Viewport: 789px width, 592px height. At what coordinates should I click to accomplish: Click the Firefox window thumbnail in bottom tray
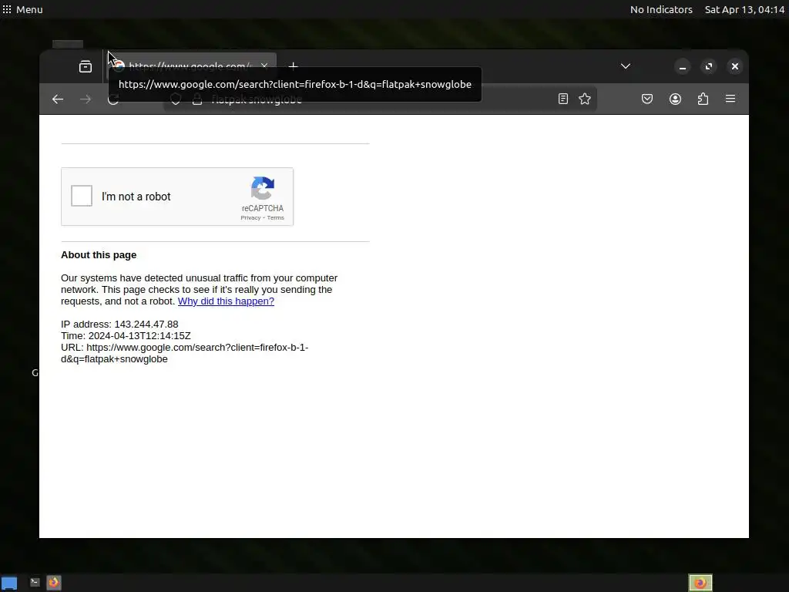700,583
